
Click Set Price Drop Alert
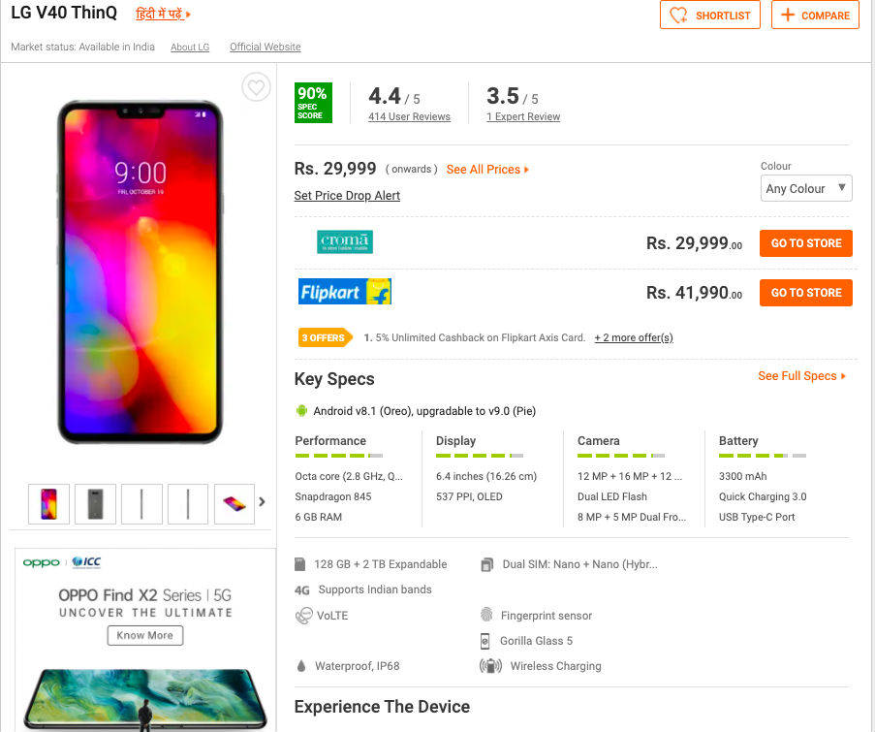[347, 196]
